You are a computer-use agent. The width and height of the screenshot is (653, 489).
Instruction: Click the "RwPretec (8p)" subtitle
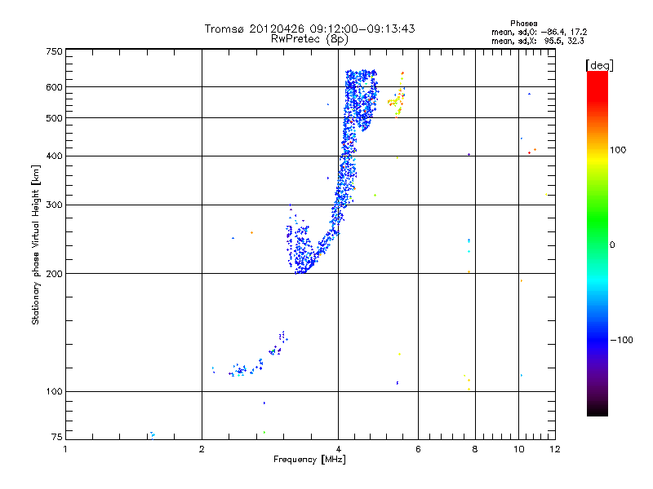309,39
